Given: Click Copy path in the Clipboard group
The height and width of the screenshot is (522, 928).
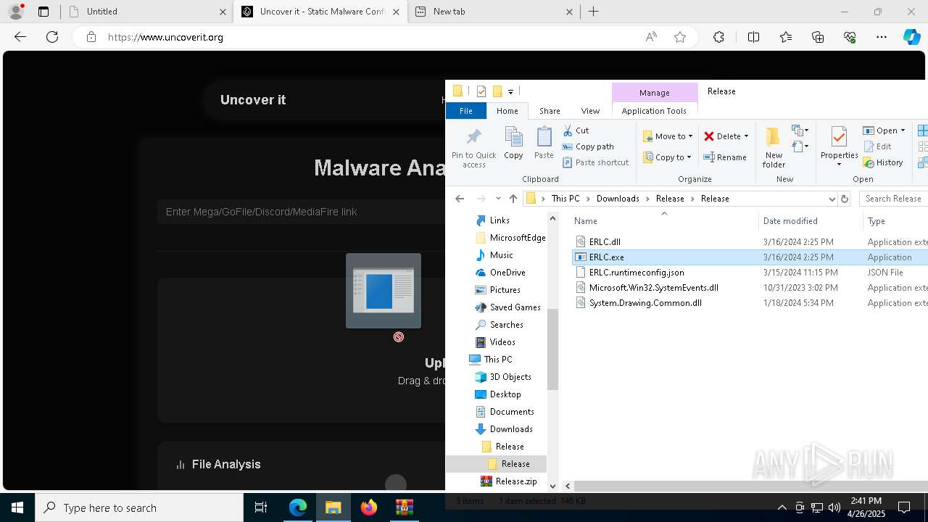Looking at the screenshot, I should pyautogui.click(x=588, y=146).
